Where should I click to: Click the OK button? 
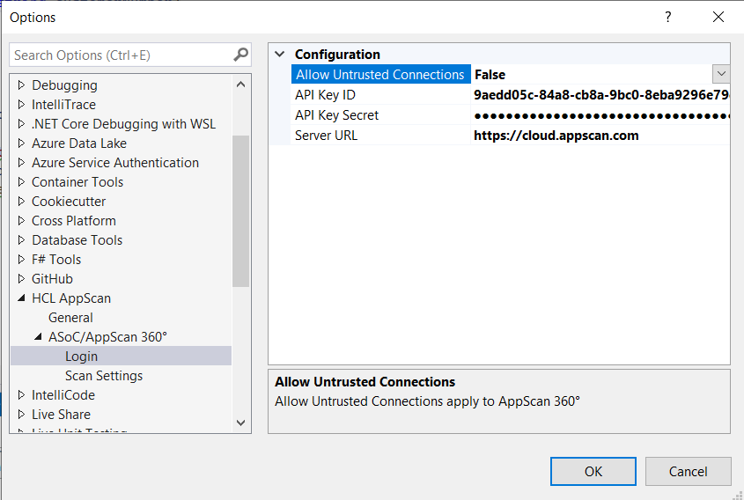point(593,471)
